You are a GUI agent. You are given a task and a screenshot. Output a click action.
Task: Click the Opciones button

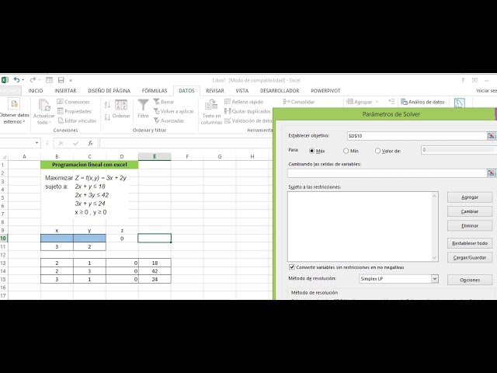pyautogui.click(x=469, y=280)
